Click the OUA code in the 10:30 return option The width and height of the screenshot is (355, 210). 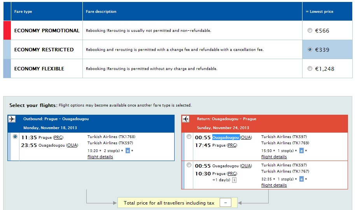coord(246,166)
